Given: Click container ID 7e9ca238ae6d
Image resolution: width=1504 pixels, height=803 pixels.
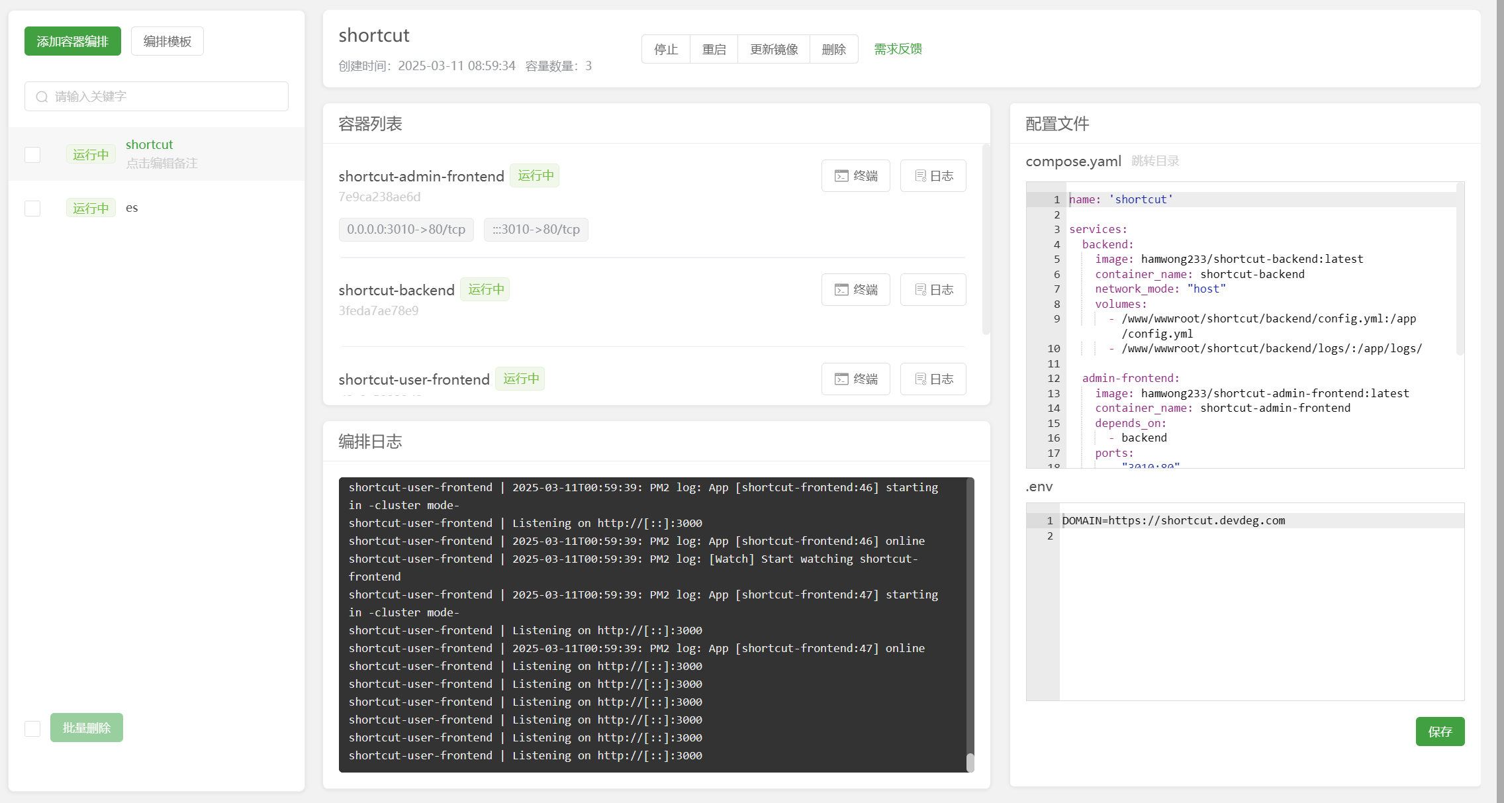Looking at the screenshot, I should (x=379, y=197).
